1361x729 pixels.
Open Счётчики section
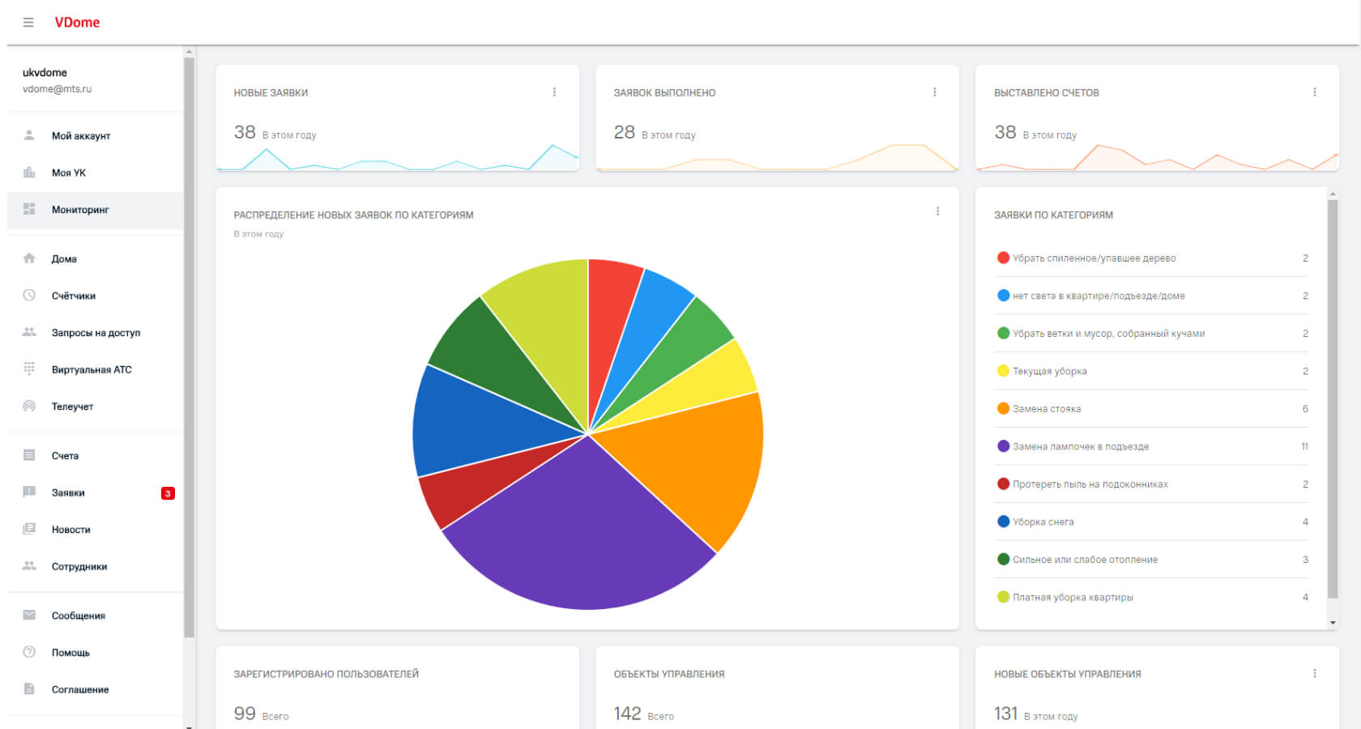95,296
